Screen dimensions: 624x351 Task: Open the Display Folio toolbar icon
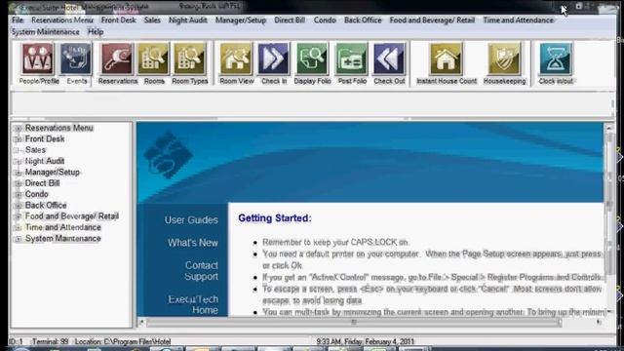pos(312,59)
